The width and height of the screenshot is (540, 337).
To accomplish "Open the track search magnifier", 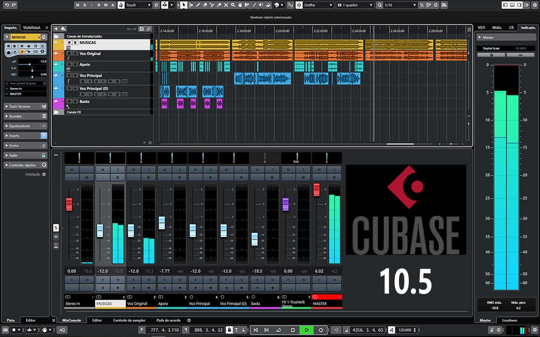I will (x=148, y=29).
